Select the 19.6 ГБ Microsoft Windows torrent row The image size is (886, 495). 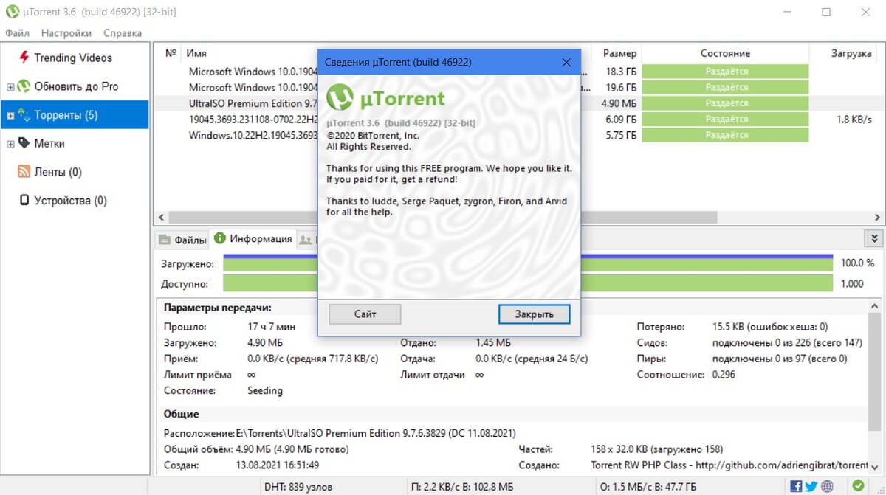coord(517,87)
